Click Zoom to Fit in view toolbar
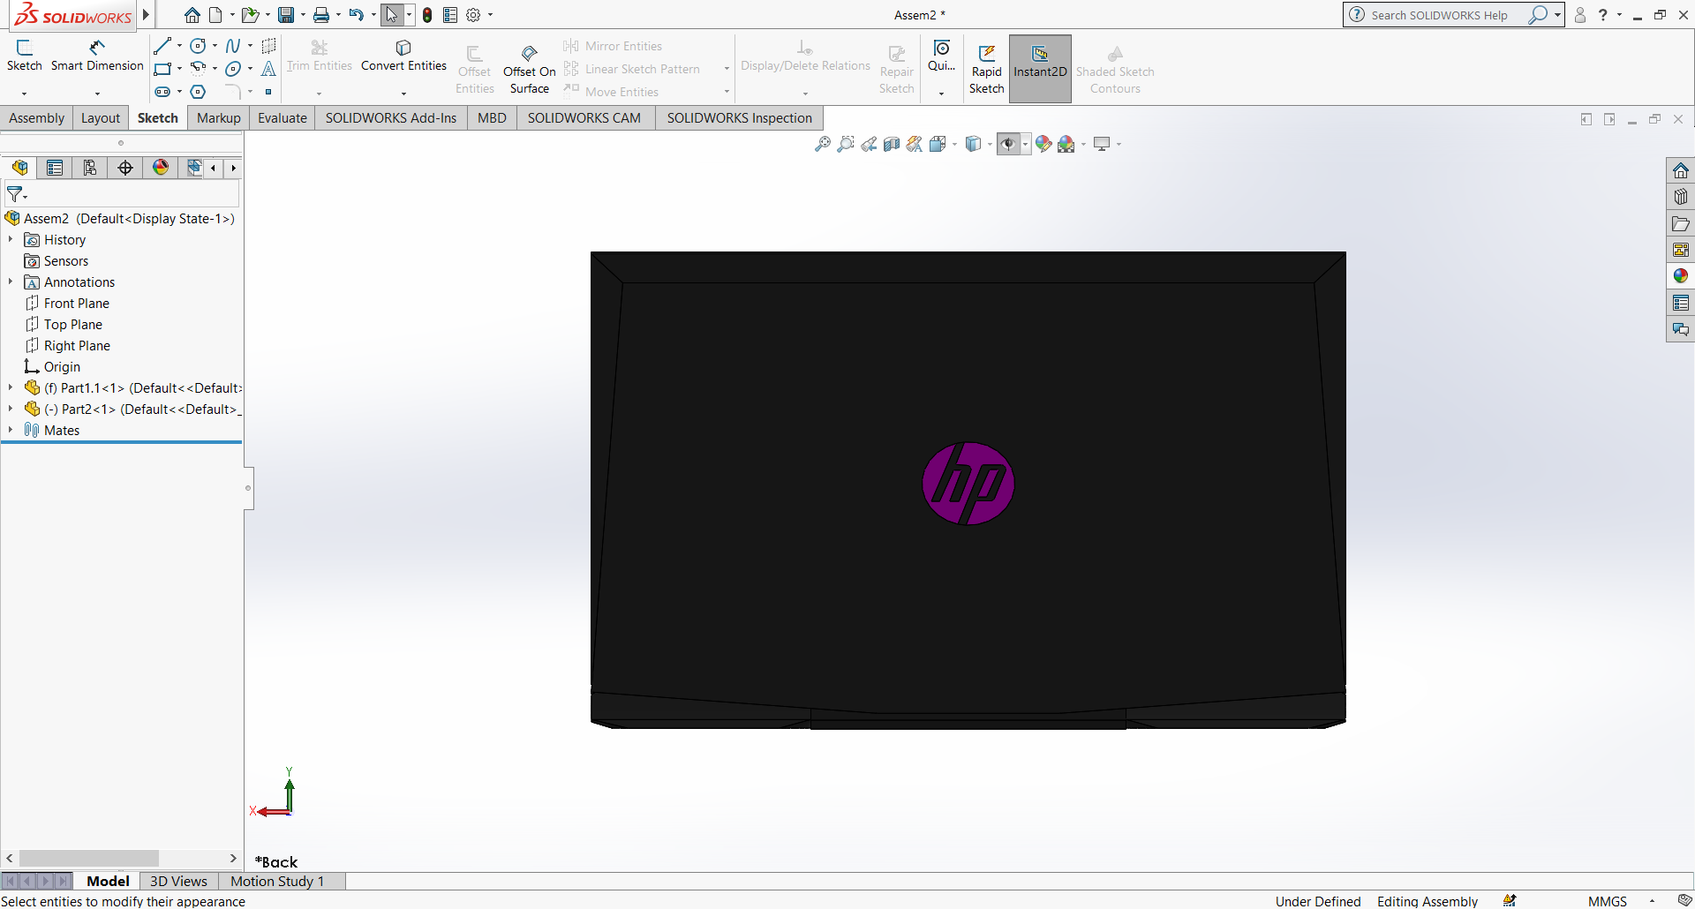 pyautogui.click(x=823, y=144)
